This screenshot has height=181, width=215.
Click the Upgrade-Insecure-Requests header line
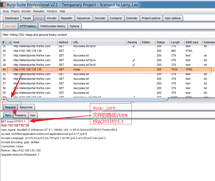point(20,155)
